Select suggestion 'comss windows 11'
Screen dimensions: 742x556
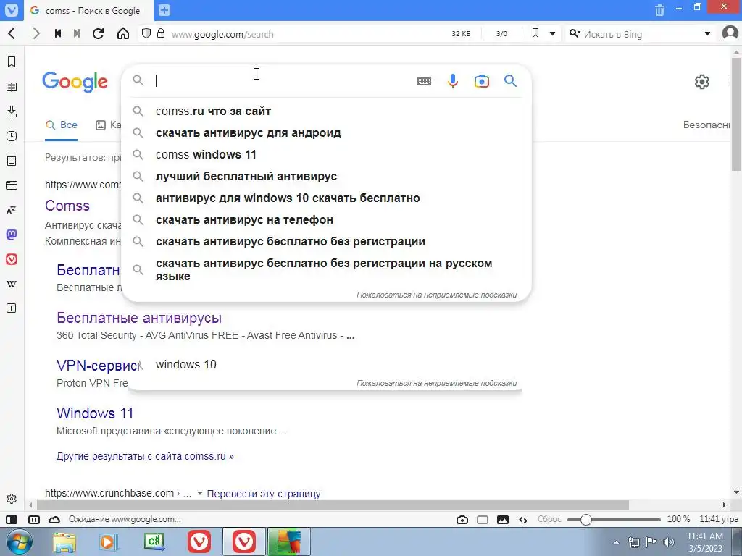pyautogui.click(x=327, y=155)
